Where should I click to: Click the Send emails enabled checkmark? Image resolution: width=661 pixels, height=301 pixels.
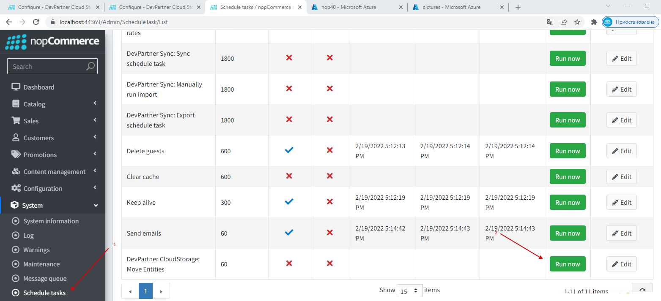tap(289, 232)
